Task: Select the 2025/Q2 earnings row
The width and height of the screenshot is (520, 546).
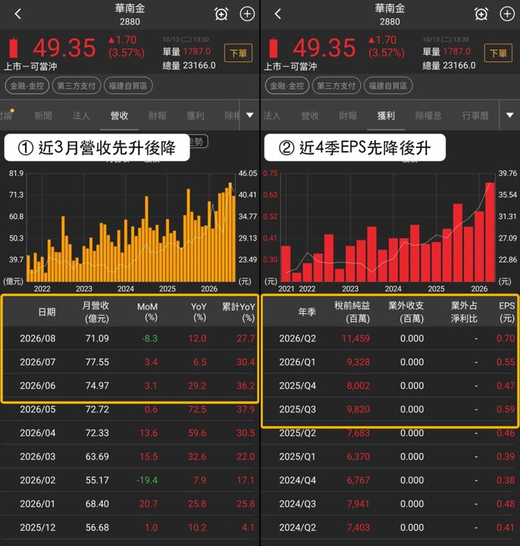Action: coord(390,433)
